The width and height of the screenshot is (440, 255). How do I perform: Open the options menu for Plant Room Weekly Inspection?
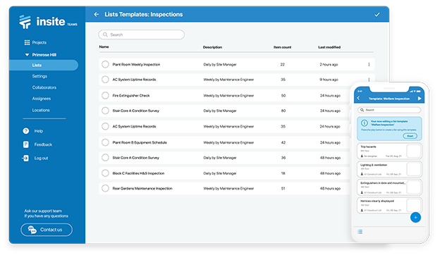[369, 64]
